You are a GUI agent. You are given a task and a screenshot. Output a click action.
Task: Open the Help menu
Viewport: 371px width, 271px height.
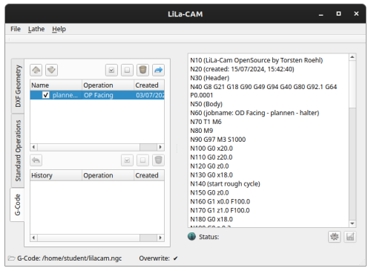(x=59, y=29)
